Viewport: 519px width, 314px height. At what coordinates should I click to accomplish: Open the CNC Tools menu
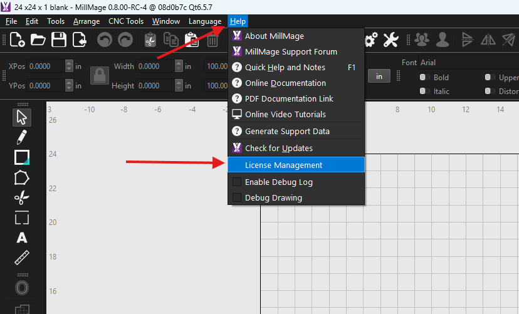click(x=126, y=21)
